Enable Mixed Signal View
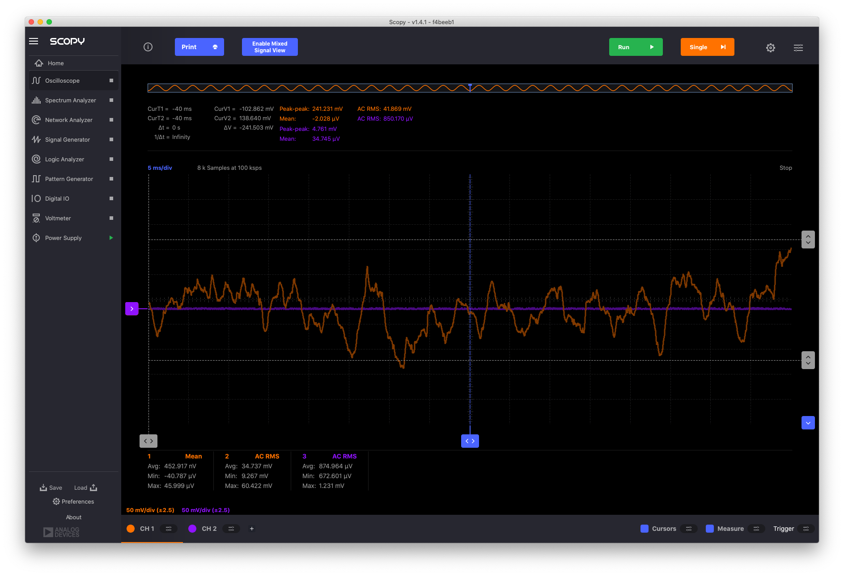The width and height of the screenshot is (844, 576). [270, 47]
